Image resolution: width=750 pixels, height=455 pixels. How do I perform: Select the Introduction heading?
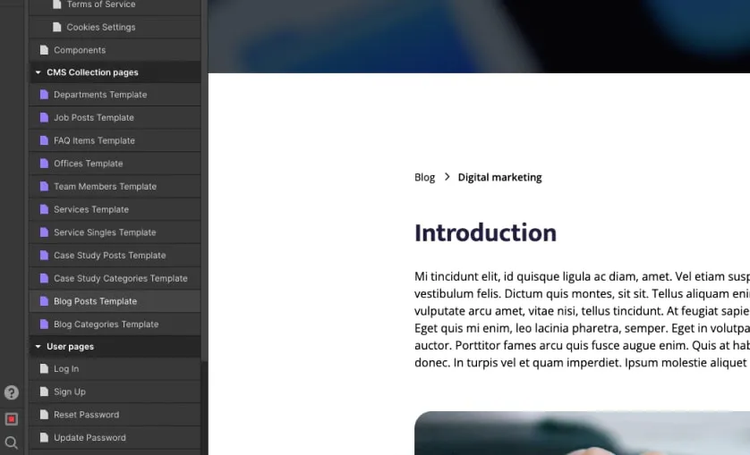tap(485, 232)
